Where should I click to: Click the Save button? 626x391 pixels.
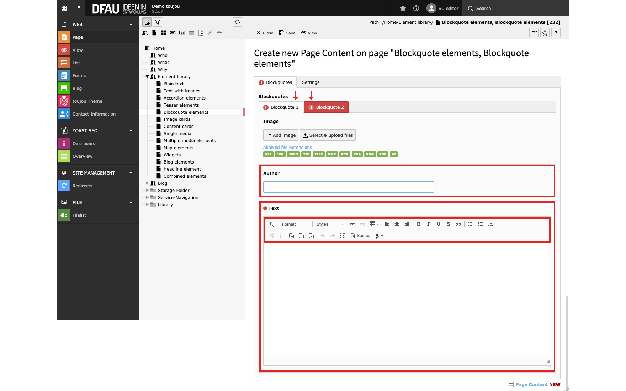(287, 33)
